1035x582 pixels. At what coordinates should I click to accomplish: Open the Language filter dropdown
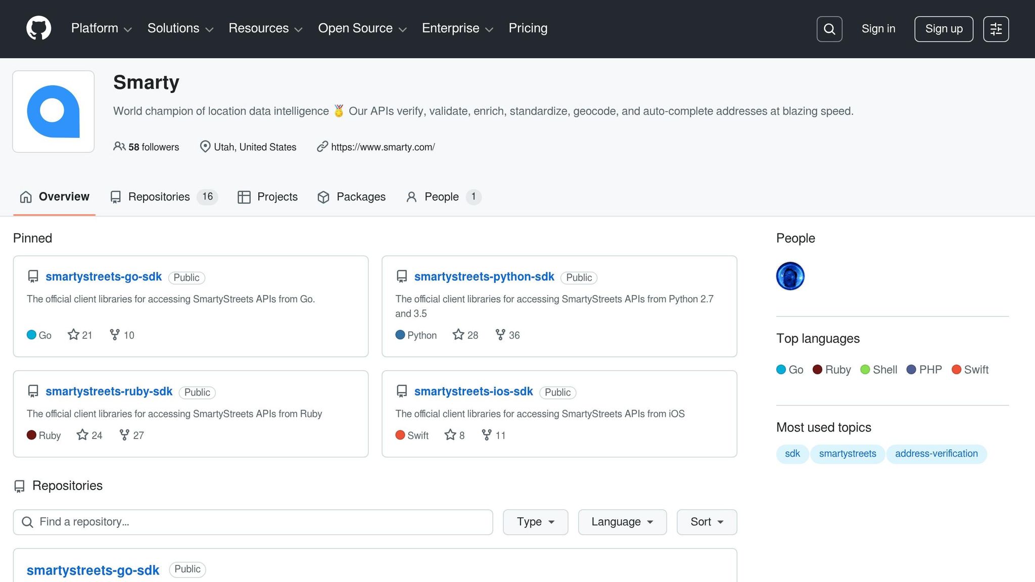(x=622, y=522)
